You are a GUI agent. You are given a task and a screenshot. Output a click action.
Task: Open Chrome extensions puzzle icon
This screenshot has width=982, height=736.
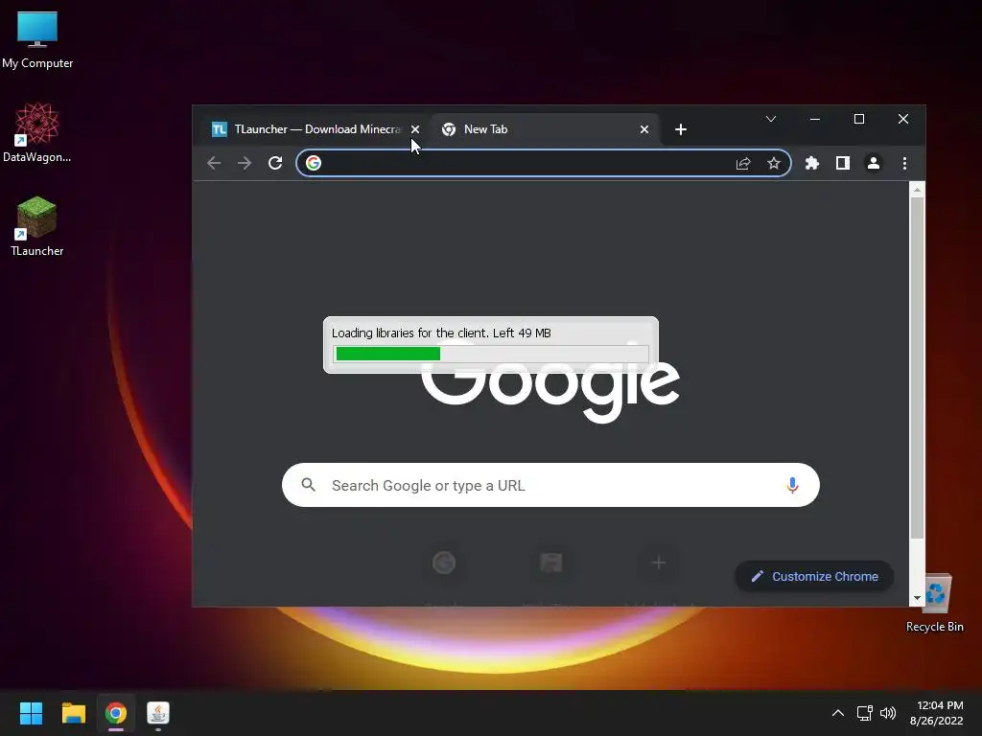(812, 163)
